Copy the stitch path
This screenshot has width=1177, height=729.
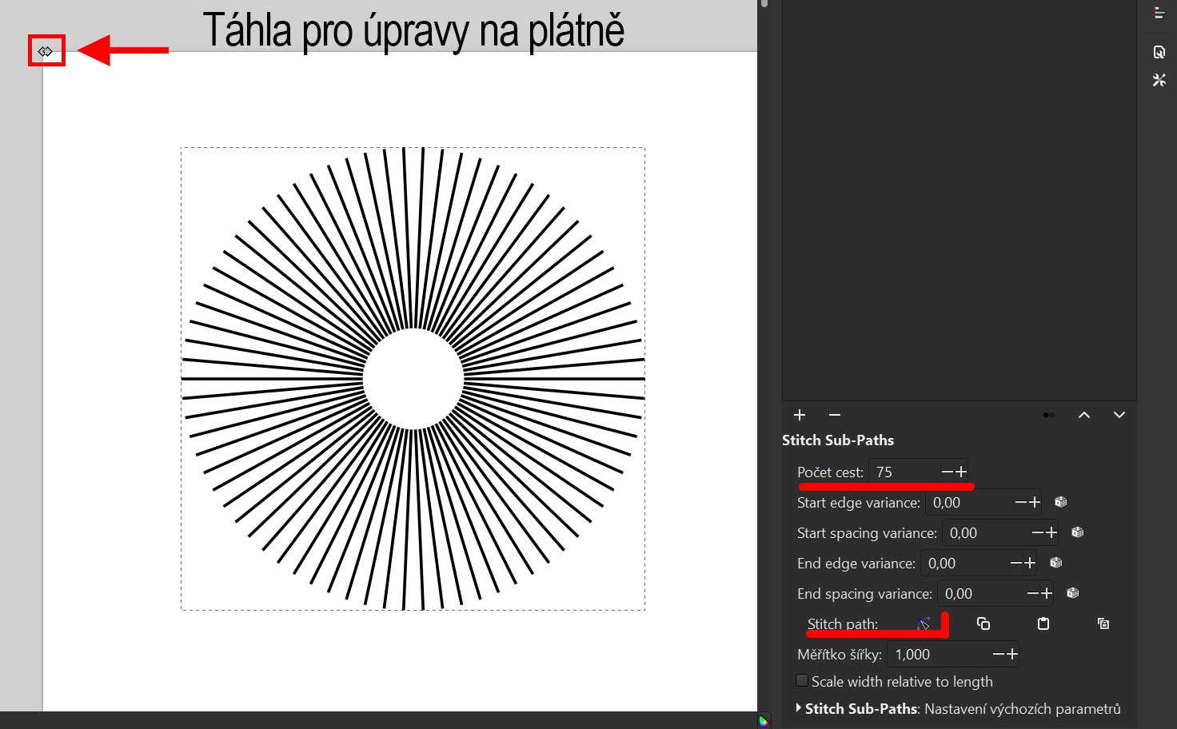point(983,623)
